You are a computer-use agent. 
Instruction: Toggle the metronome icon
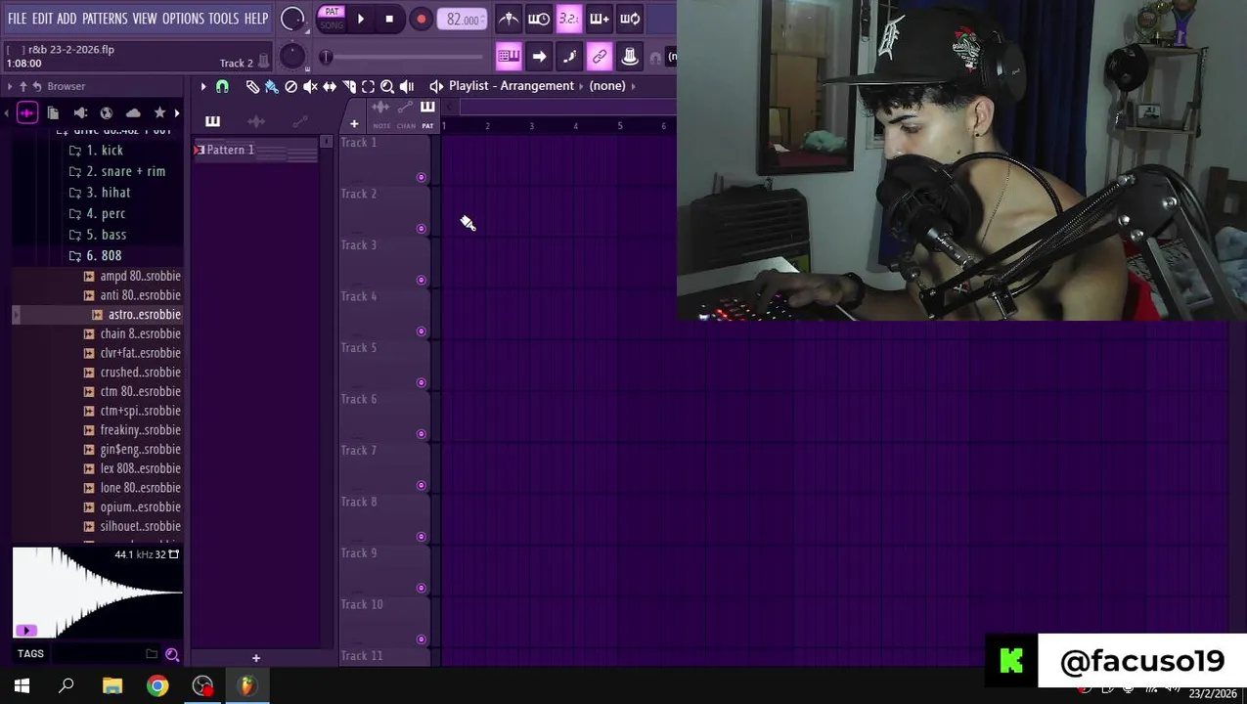(509, 19)
